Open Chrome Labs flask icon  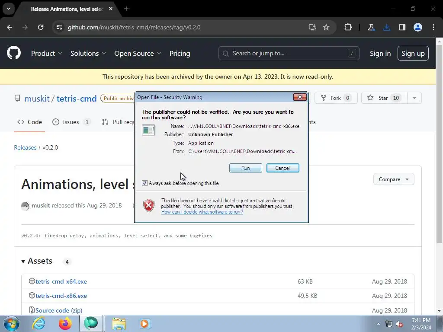(x=371, y=27)
